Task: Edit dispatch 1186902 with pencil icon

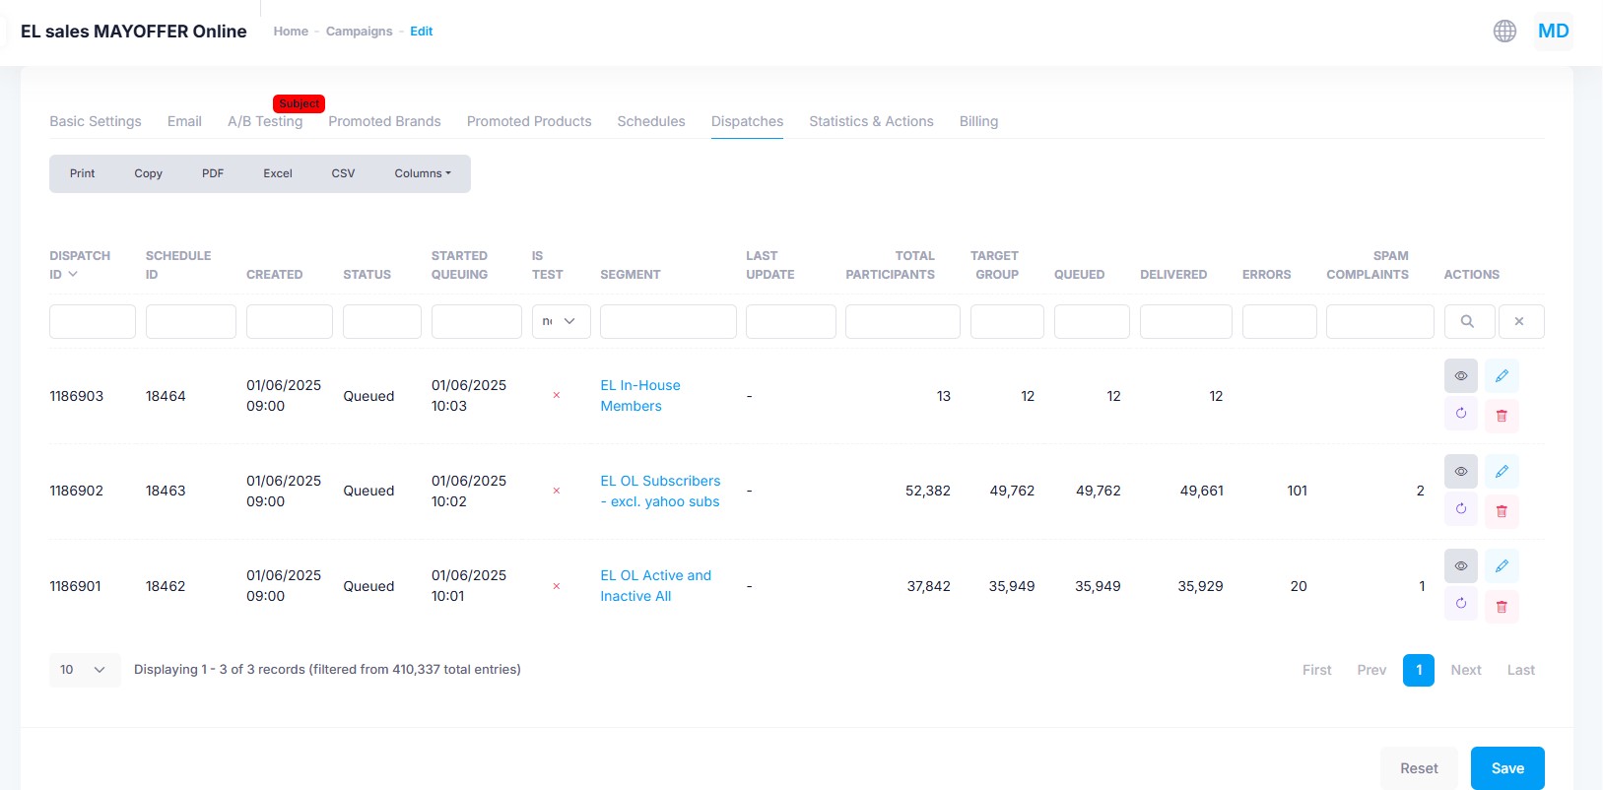Action: tap(1502, 471)
